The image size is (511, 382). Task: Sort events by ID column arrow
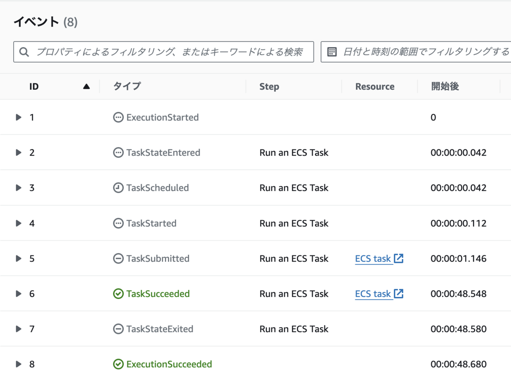tap(86, 87)
